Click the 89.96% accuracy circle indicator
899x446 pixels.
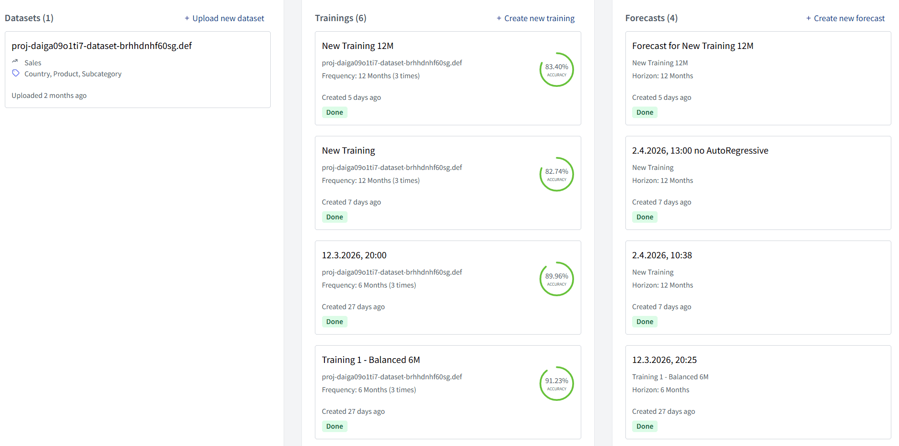556,279
